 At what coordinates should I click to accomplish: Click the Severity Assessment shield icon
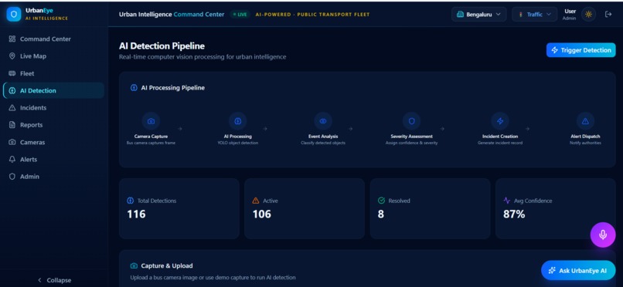coord(412,121)
